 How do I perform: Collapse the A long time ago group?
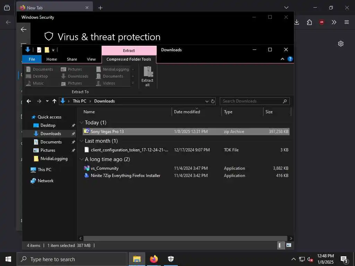click(81, 159)
